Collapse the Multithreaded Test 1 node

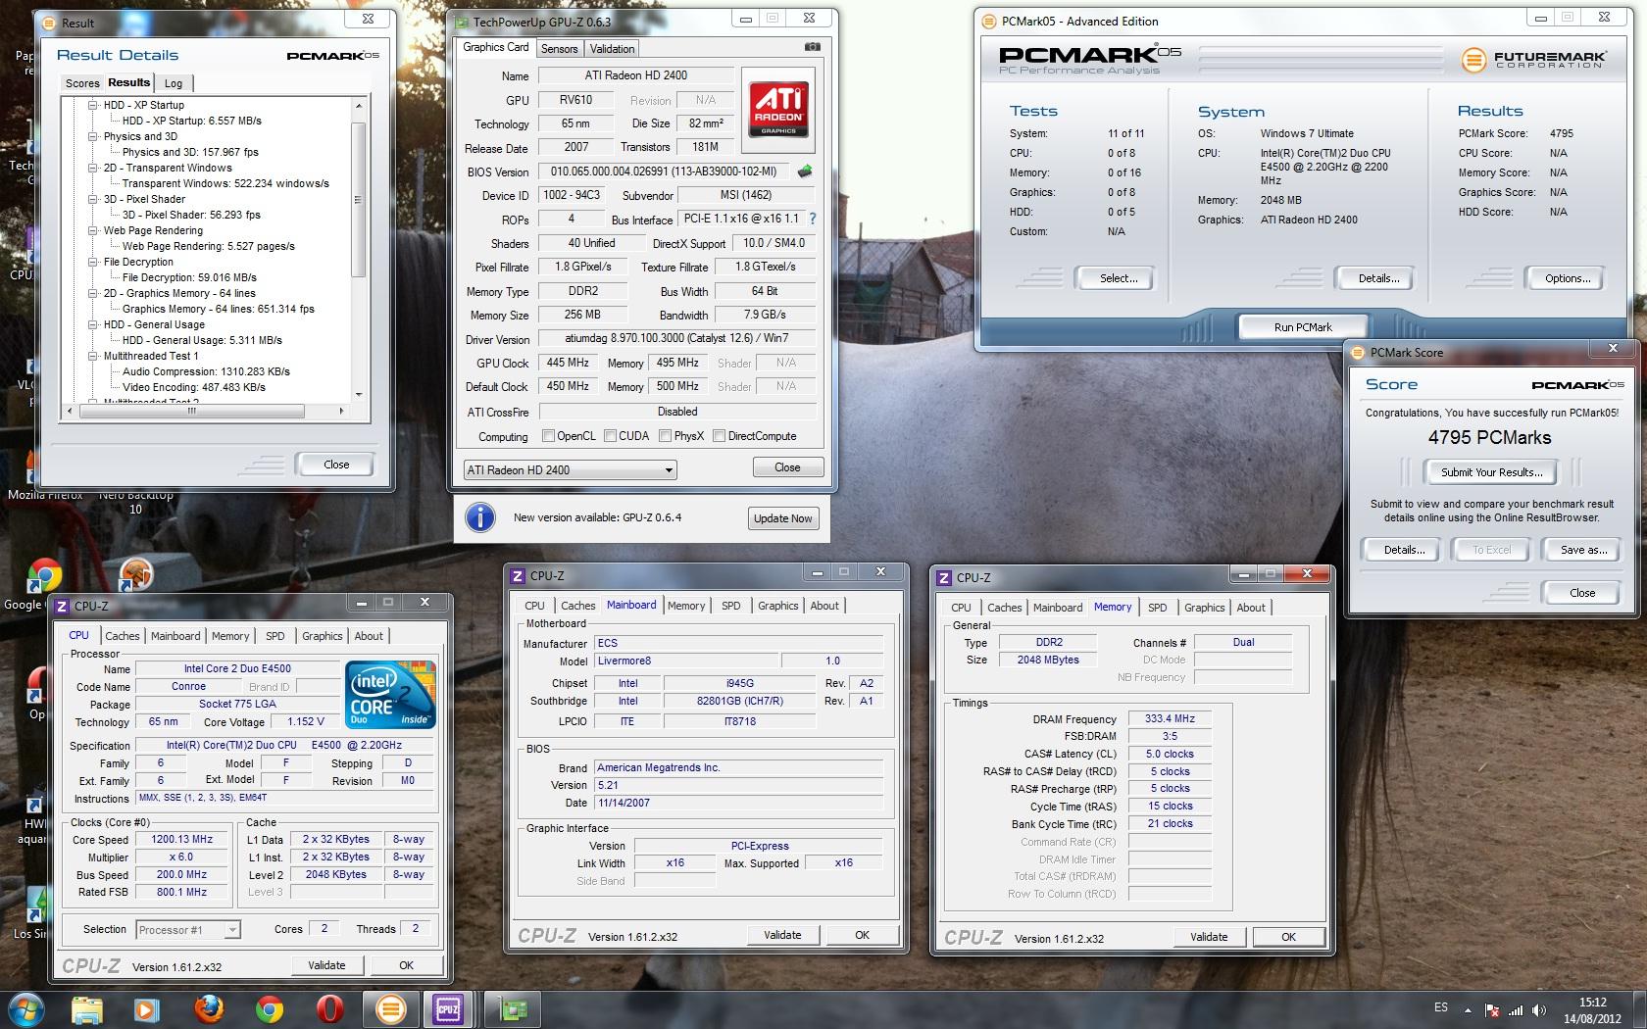93,356
